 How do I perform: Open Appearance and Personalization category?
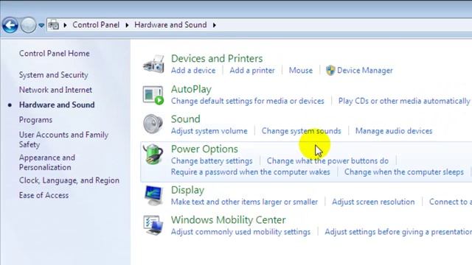point(47,163)
